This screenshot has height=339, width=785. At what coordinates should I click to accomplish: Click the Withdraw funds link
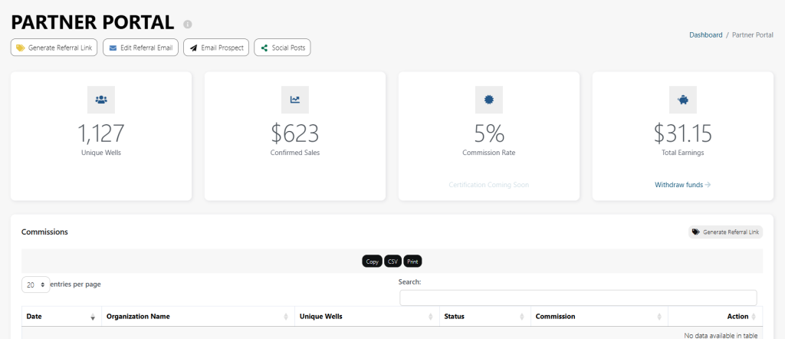click(682, 185)
